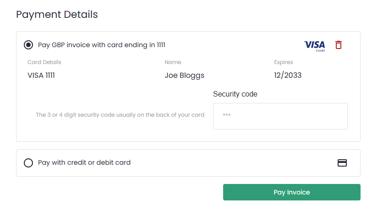Select the credit or debit card radio button

(28, 163)
